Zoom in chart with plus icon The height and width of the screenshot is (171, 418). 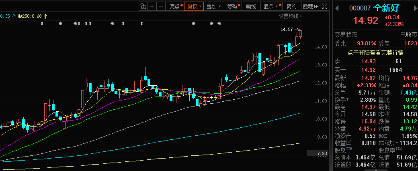(152, 6)
